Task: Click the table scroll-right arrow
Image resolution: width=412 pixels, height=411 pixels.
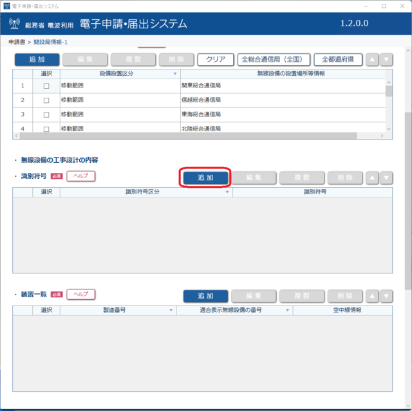Action: click(382, 136)
